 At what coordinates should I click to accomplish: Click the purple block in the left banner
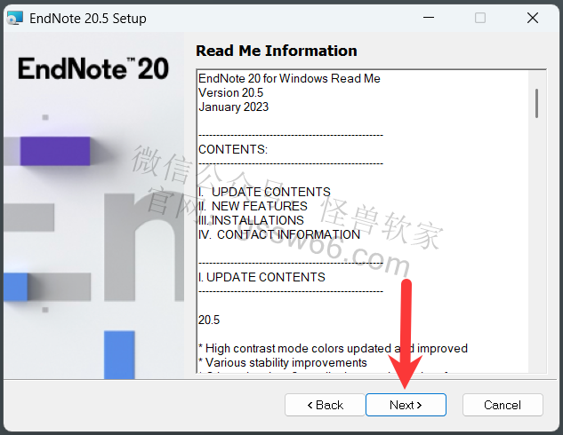(x=55, y=152)
